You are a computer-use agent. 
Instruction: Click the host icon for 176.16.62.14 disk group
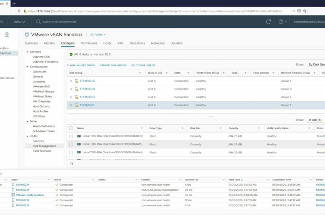click(77, 89)
